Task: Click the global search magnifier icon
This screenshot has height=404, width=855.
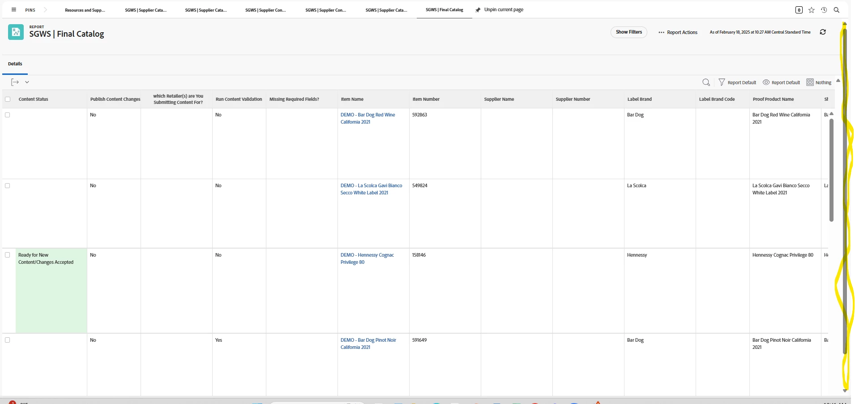Action: [x=837, y=10]
